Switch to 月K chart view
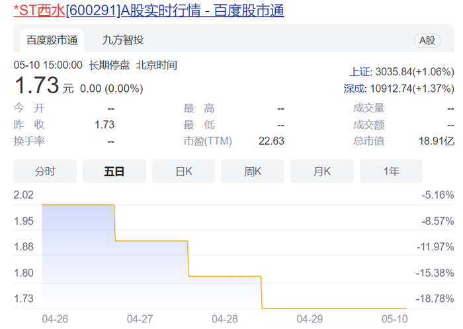Screen dimensions: 463x329 [322, 171]
